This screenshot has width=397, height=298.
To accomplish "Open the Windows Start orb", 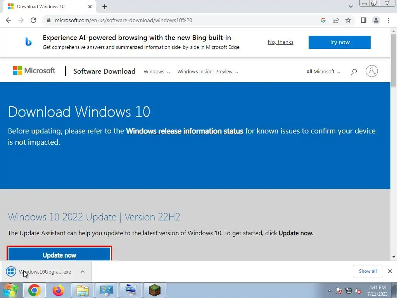I will pos(10,290).
